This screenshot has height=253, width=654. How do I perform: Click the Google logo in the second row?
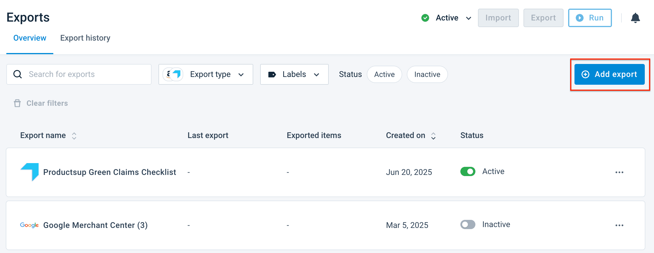(29, 225)
